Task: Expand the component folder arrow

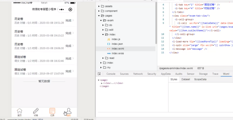Action: 99,11
